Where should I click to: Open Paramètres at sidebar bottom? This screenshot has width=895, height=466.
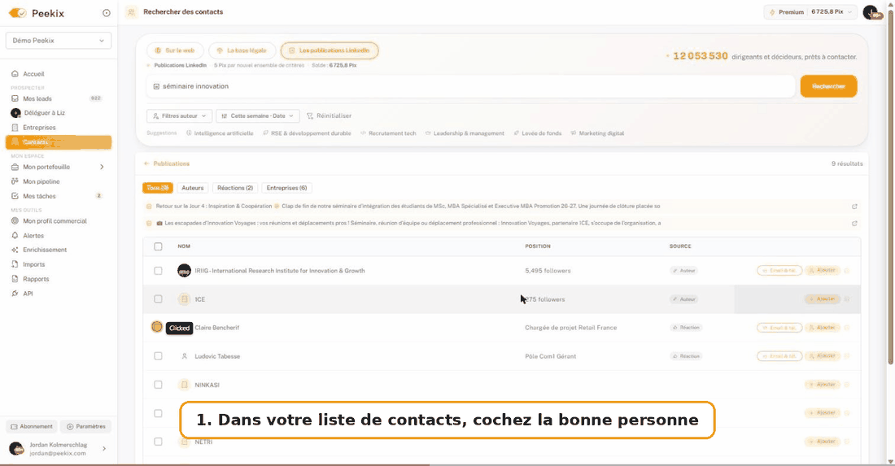85,427
